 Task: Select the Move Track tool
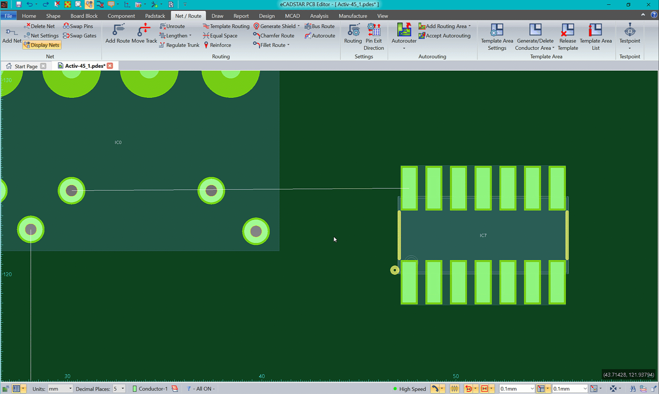pos(144,34)
